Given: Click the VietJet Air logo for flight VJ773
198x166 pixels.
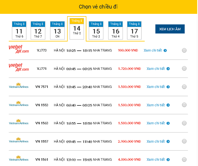Looking at the screenshot, I should [19, 50].
